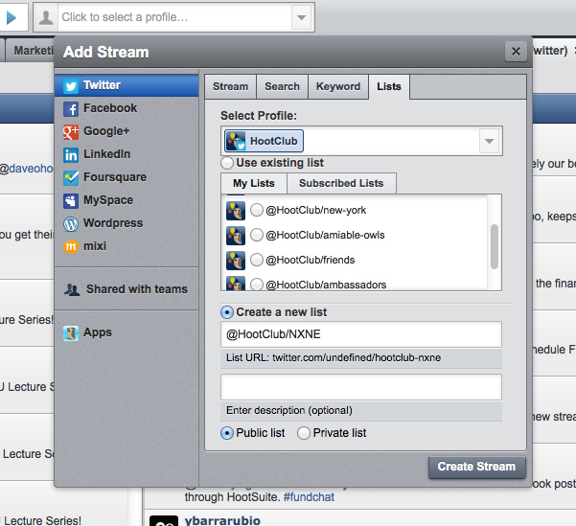Click the avatar beside @HootClub/new-york

[236, 211]
